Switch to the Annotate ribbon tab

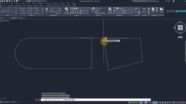pyautogui.click(x=10, y=5)
